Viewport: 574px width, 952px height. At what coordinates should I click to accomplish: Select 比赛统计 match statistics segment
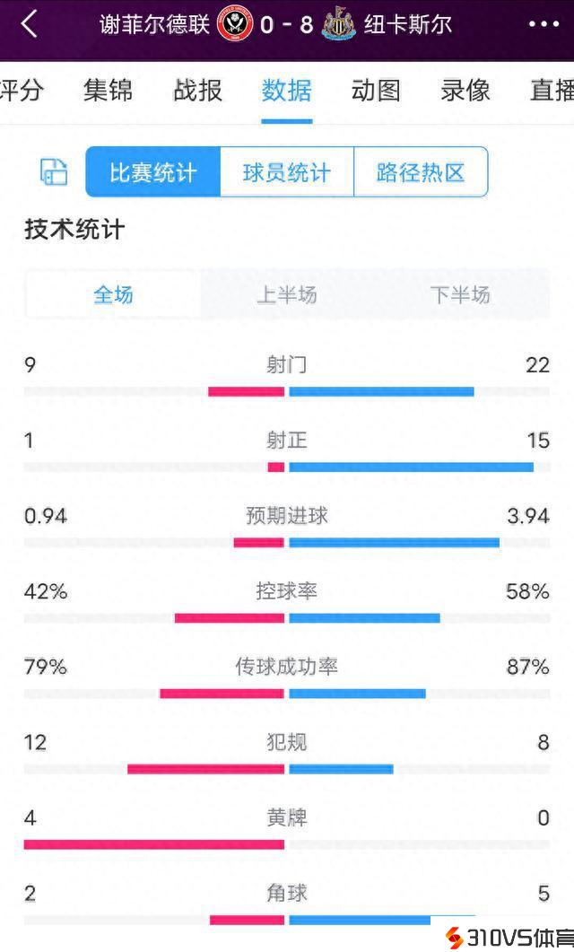(153, 172)
